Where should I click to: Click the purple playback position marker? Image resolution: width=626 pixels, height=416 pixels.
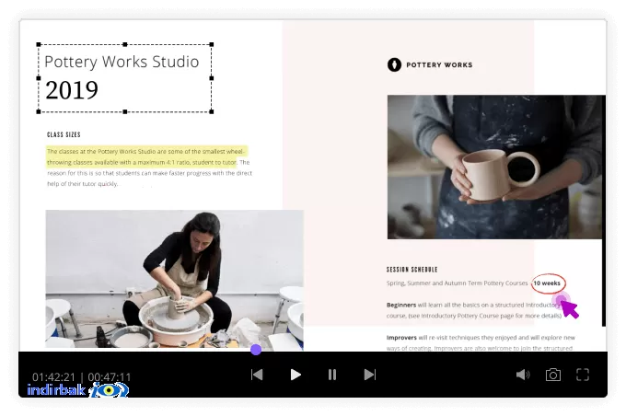(x=256, y=350)
